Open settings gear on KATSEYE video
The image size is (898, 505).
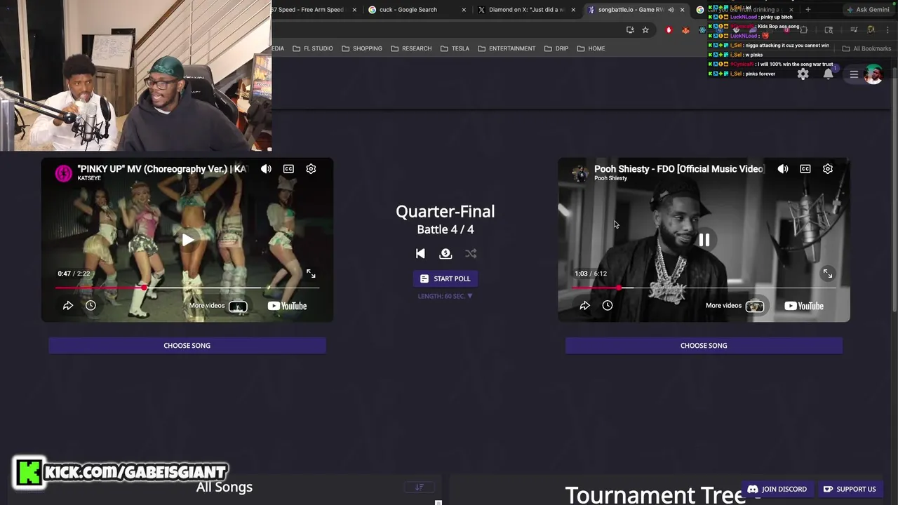311,169
